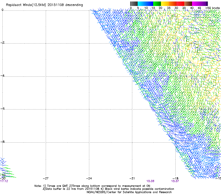Select the red 30-35 knots color band

pos(180,4)
